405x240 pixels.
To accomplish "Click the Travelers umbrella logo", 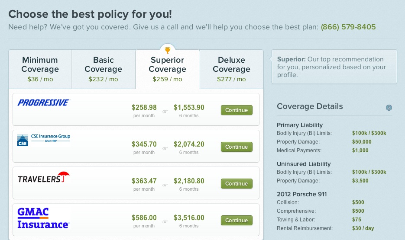I will [x=44, y=177].
